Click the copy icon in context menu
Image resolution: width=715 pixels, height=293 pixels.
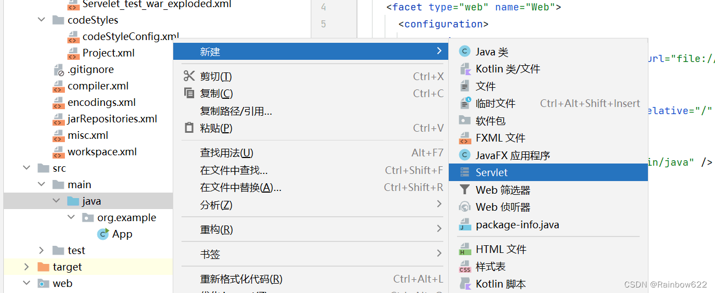click(x=189, y=93)
